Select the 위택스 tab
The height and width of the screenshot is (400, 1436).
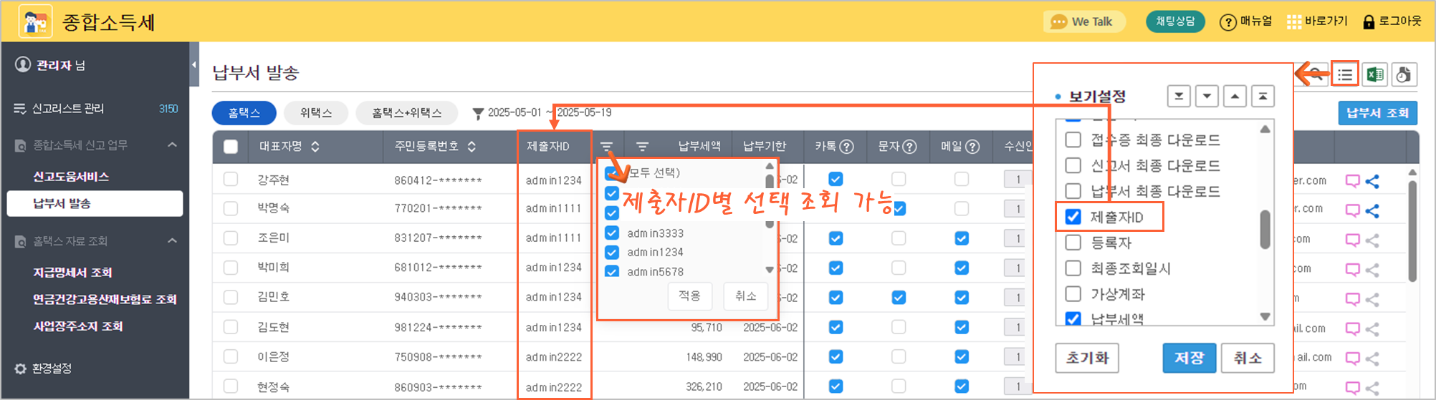316,113
